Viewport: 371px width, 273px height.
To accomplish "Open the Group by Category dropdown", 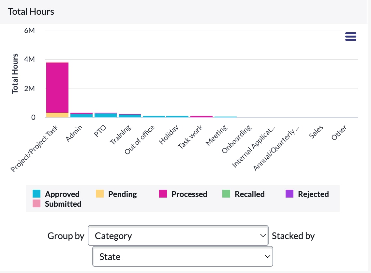I will pyautogui.click(x=178, y=236).
